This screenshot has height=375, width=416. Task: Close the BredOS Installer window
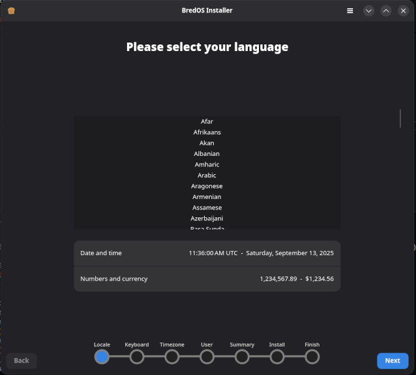403,11
